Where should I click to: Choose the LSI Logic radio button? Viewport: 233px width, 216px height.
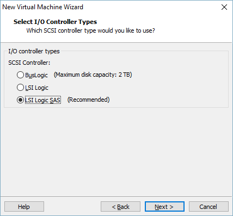coord(20,88)
